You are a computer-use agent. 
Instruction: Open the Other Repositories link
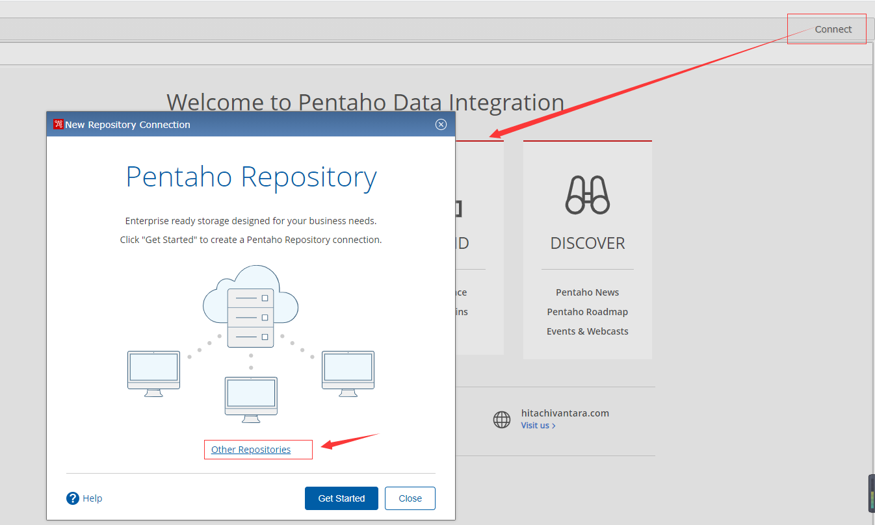tap(251, 450)
